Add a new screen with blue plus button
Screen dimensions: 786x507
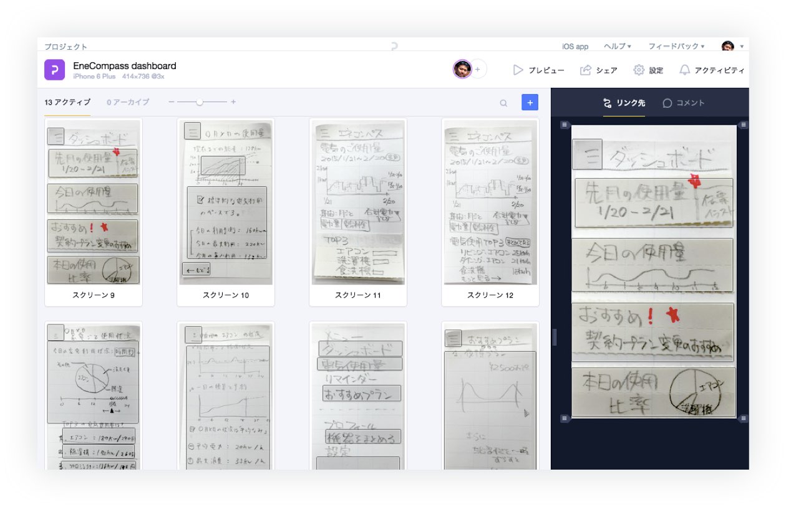click(x=530, y=102)
